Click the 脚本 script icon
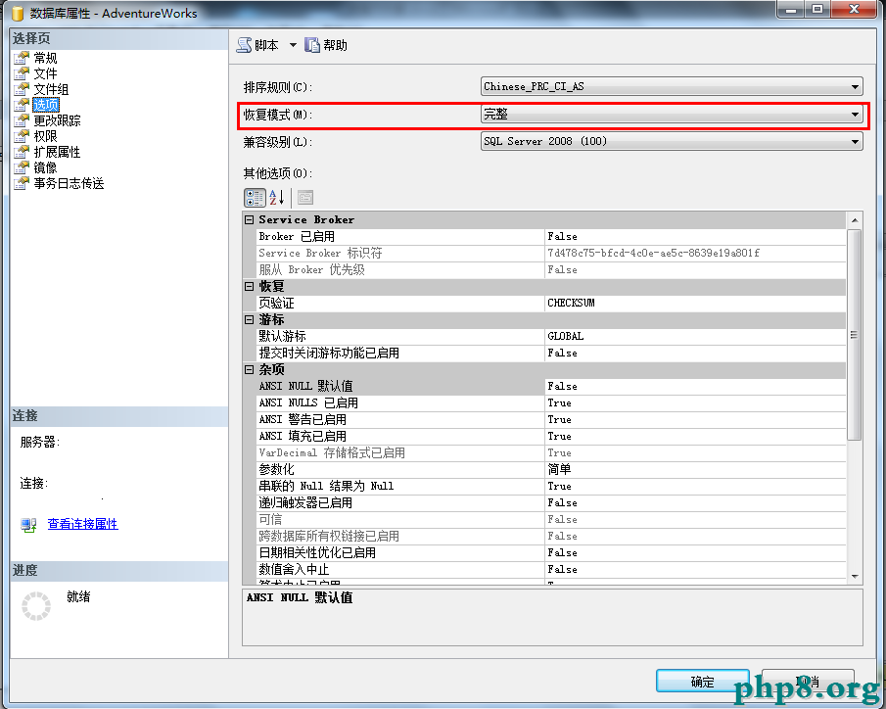Viewport: 886px width, 709px height. pos(244,45)
